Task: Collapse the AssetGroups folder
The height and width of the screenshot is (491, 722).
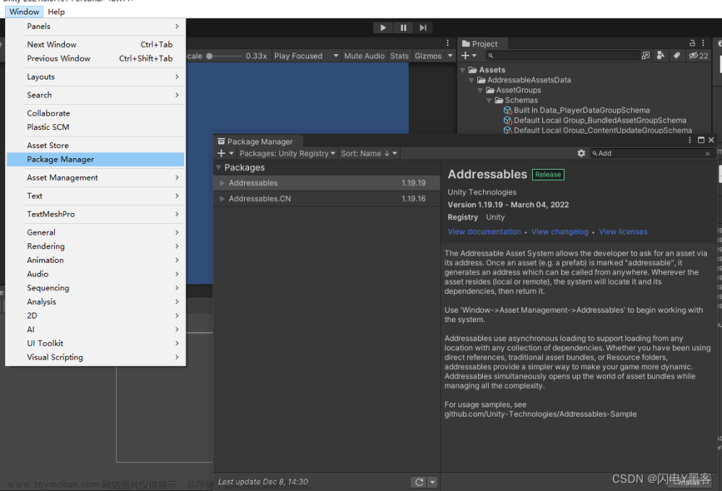Action: click(x=480, y=90)
